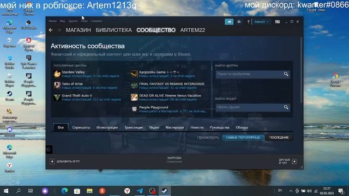This screenshot has width=349, height=196.
Task: Open the Друзья menu
Action: [x=73, y=21]
